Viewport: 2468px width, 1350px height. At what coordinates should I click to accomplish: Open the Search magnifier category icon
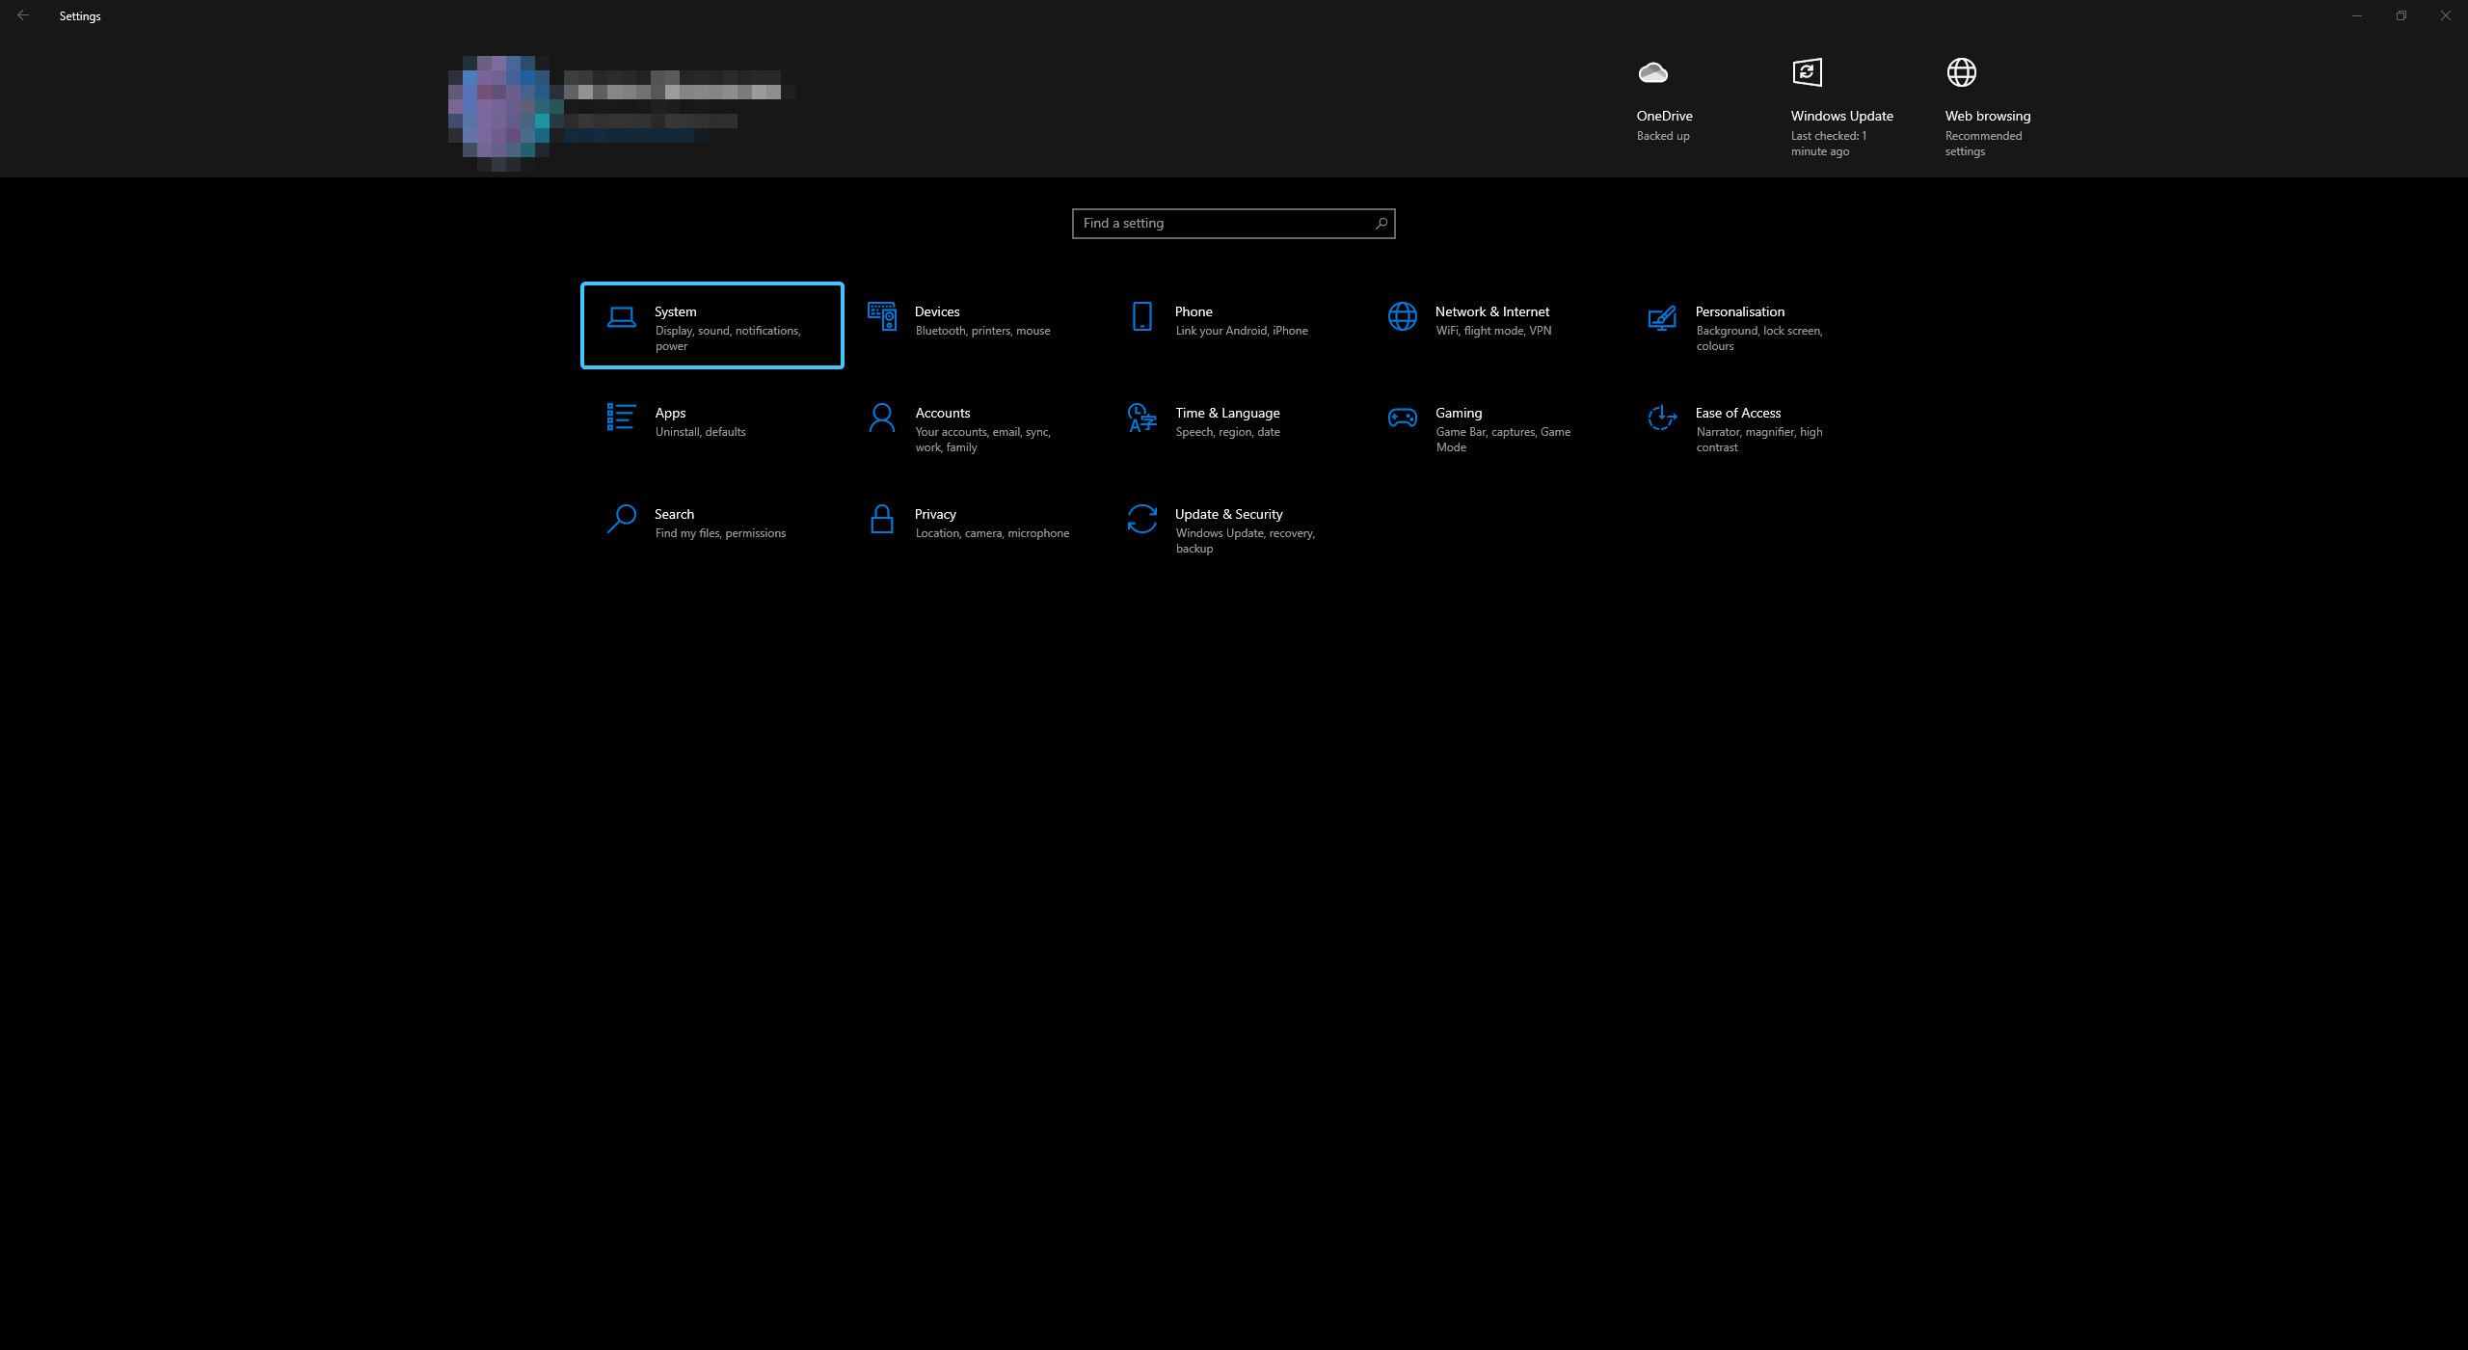[621, 519]
